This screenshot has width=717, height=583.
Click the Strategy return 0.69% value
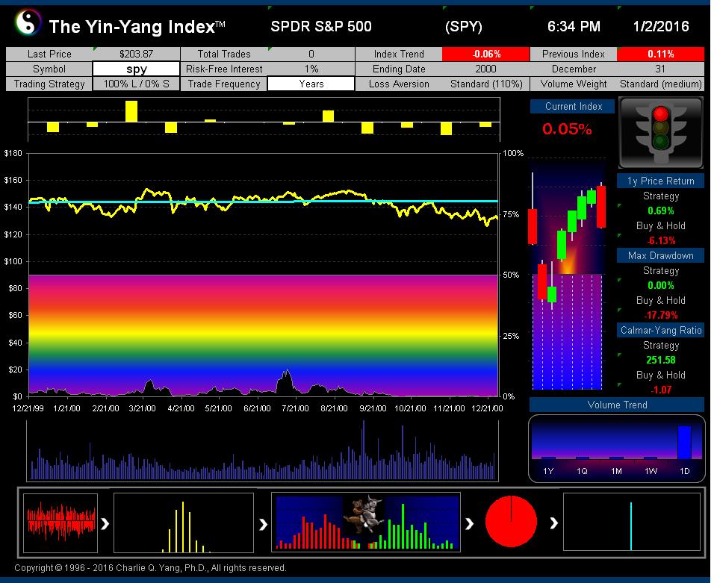tap(661, 211)
